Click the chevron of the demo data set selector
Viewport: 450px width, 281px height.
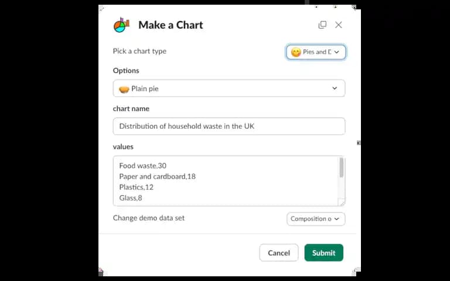337,219
